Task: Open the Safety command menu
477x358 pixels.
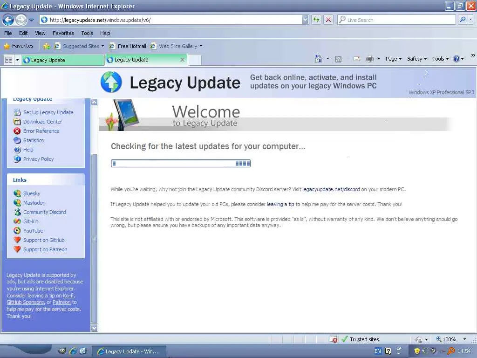Action: point(417,59)
